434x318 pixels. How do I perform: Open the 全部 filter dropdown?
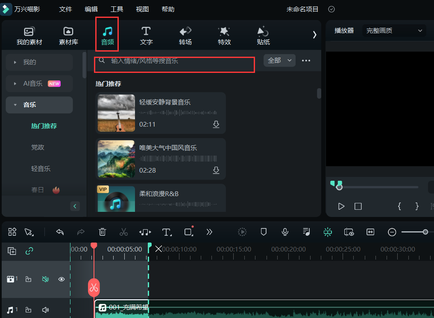(279, 61)
